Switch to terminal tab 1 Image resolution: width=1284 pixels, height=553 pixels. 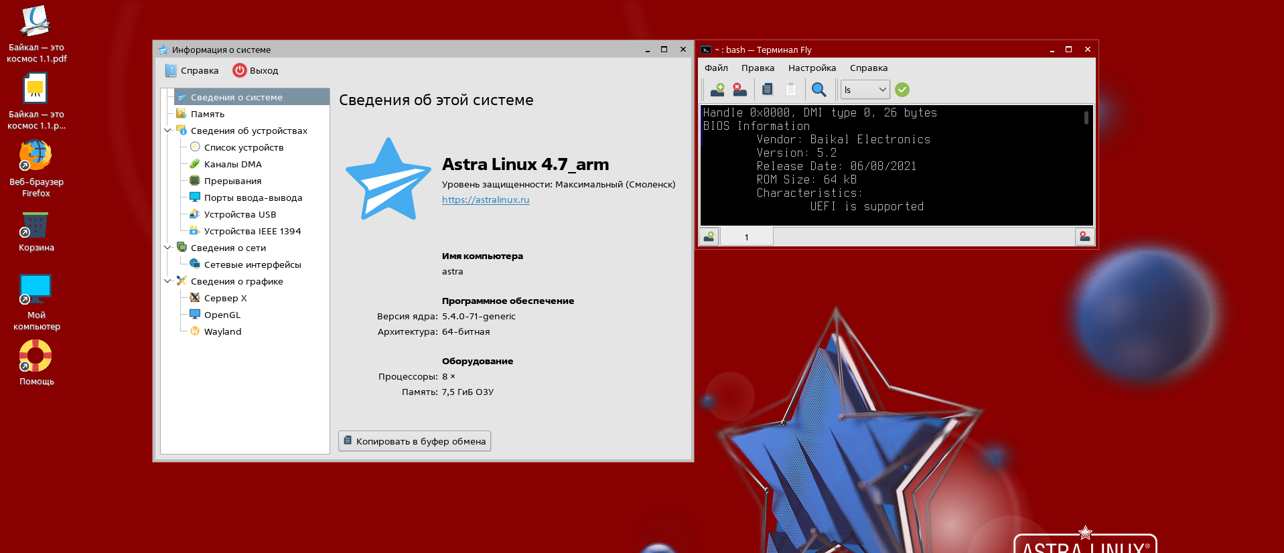(746, 237)
